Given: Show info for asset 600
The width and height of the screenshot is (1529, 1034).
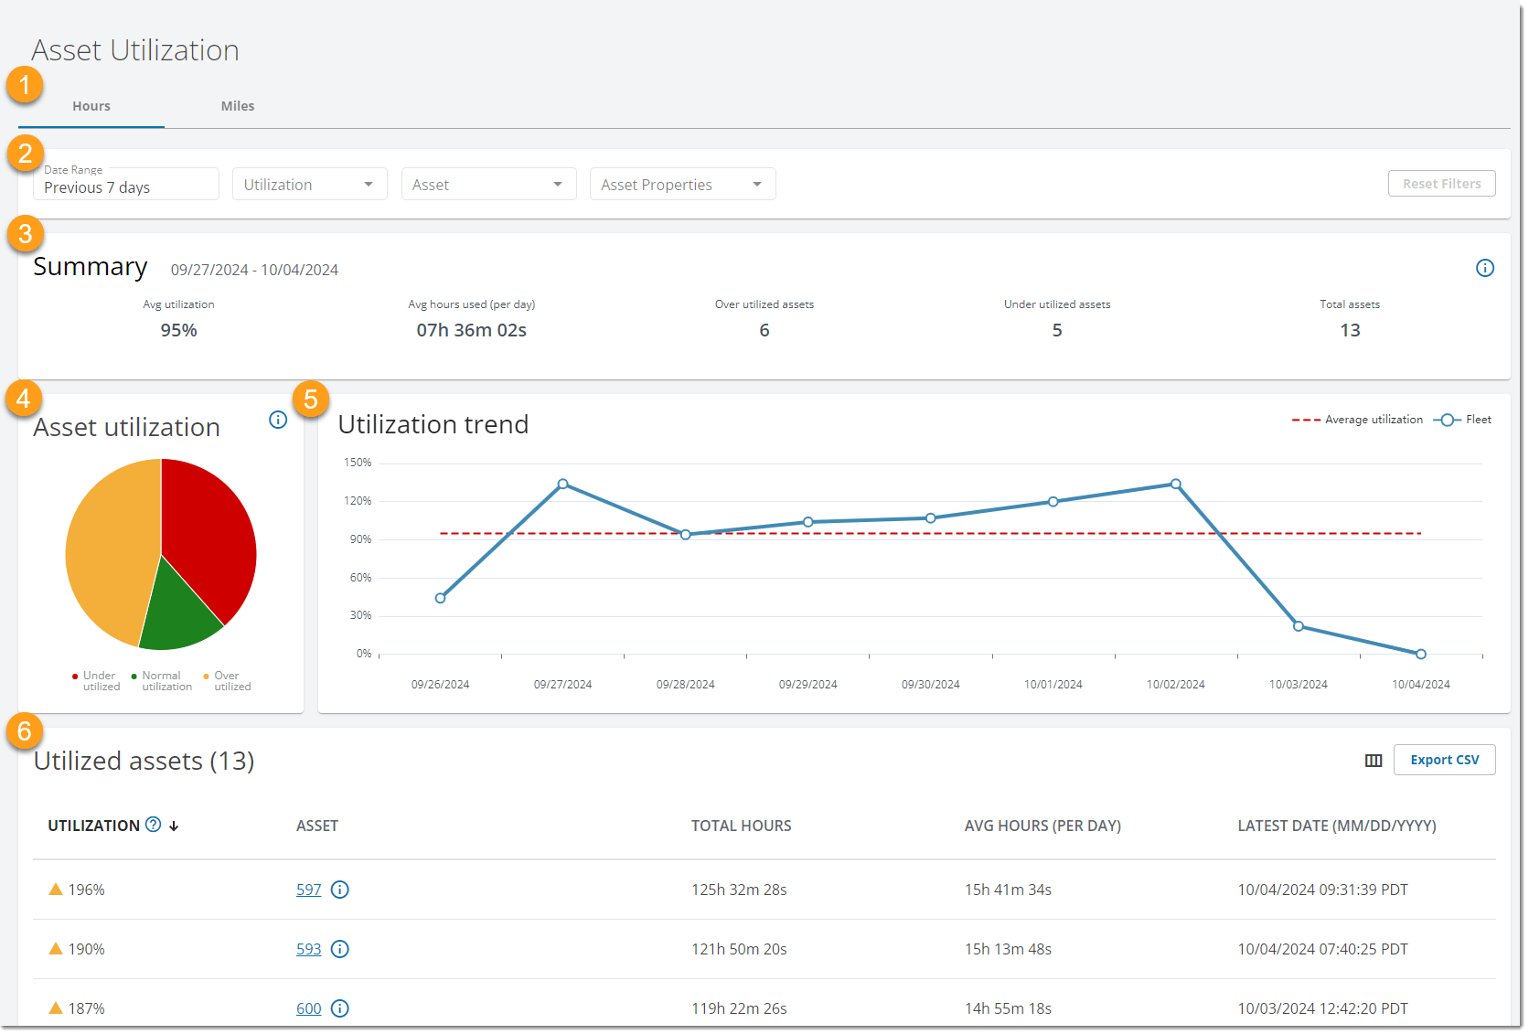Looking at the screenshot, I should coord(340,1008).
